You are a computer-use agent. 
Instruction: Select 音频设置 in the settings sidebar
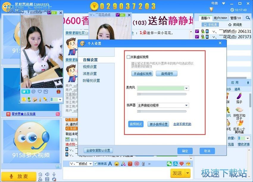pyautogui.click(x=90, y=60)
